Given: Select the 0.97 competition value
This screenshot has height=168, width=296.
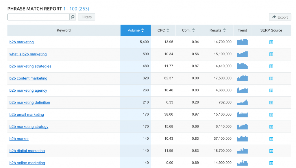Looking at the screenshot, I should 195,115.
